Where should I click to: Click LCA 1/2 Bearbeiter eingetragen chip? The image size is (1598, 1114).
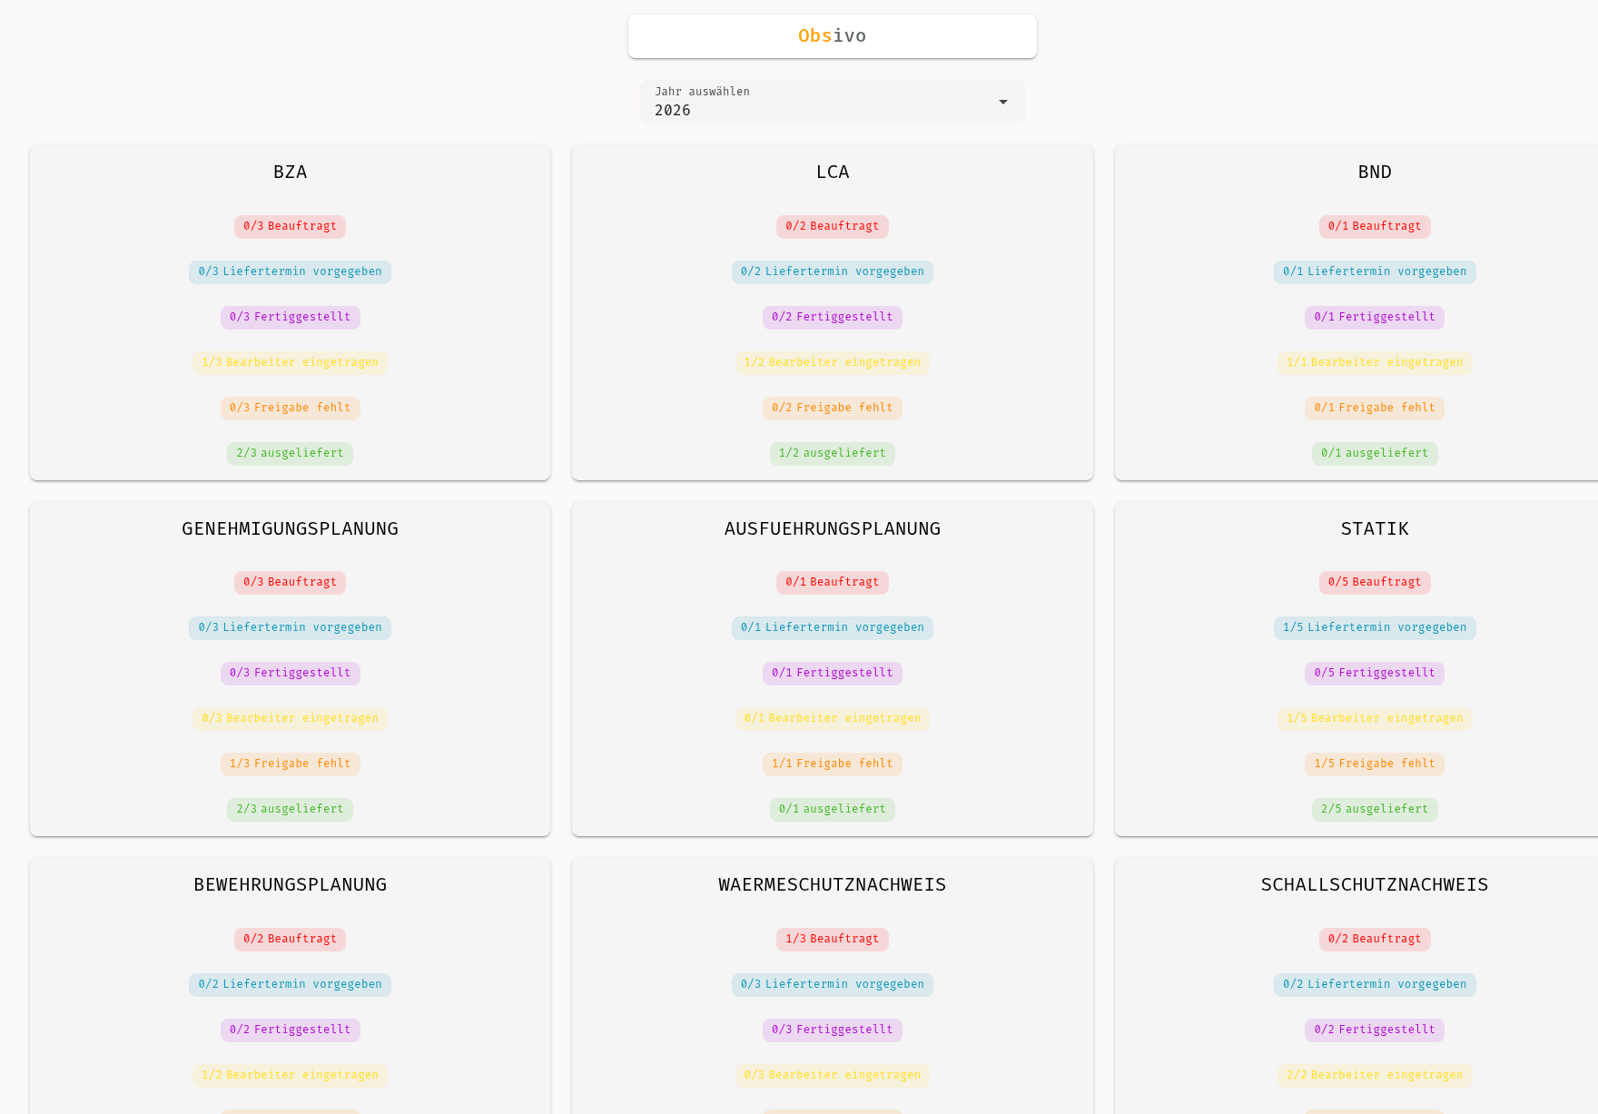(833, 363)
